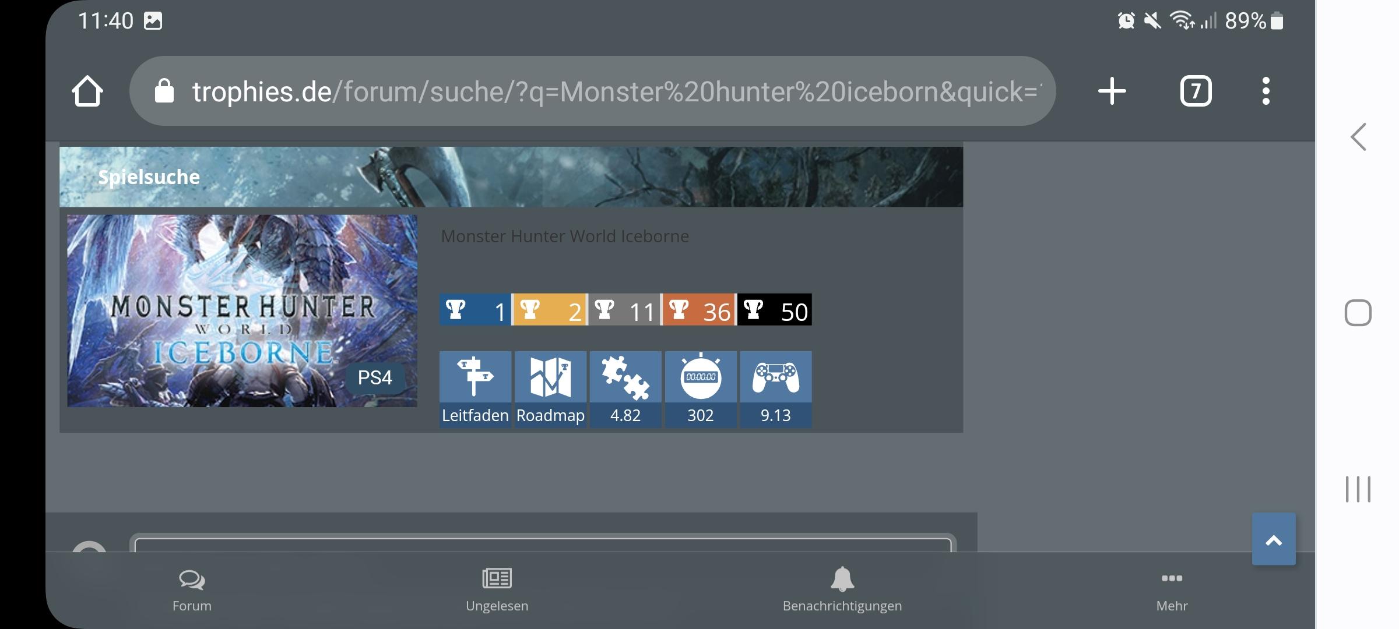Open a new browser tab
The width and height of the screenshot is (1399, 629).
tap(1112, 91)
